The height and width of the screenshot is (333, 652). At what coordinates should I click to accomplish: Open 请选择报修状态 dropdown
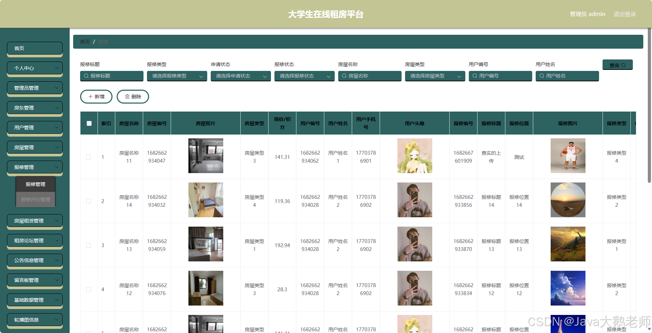[x=304, y=76]
